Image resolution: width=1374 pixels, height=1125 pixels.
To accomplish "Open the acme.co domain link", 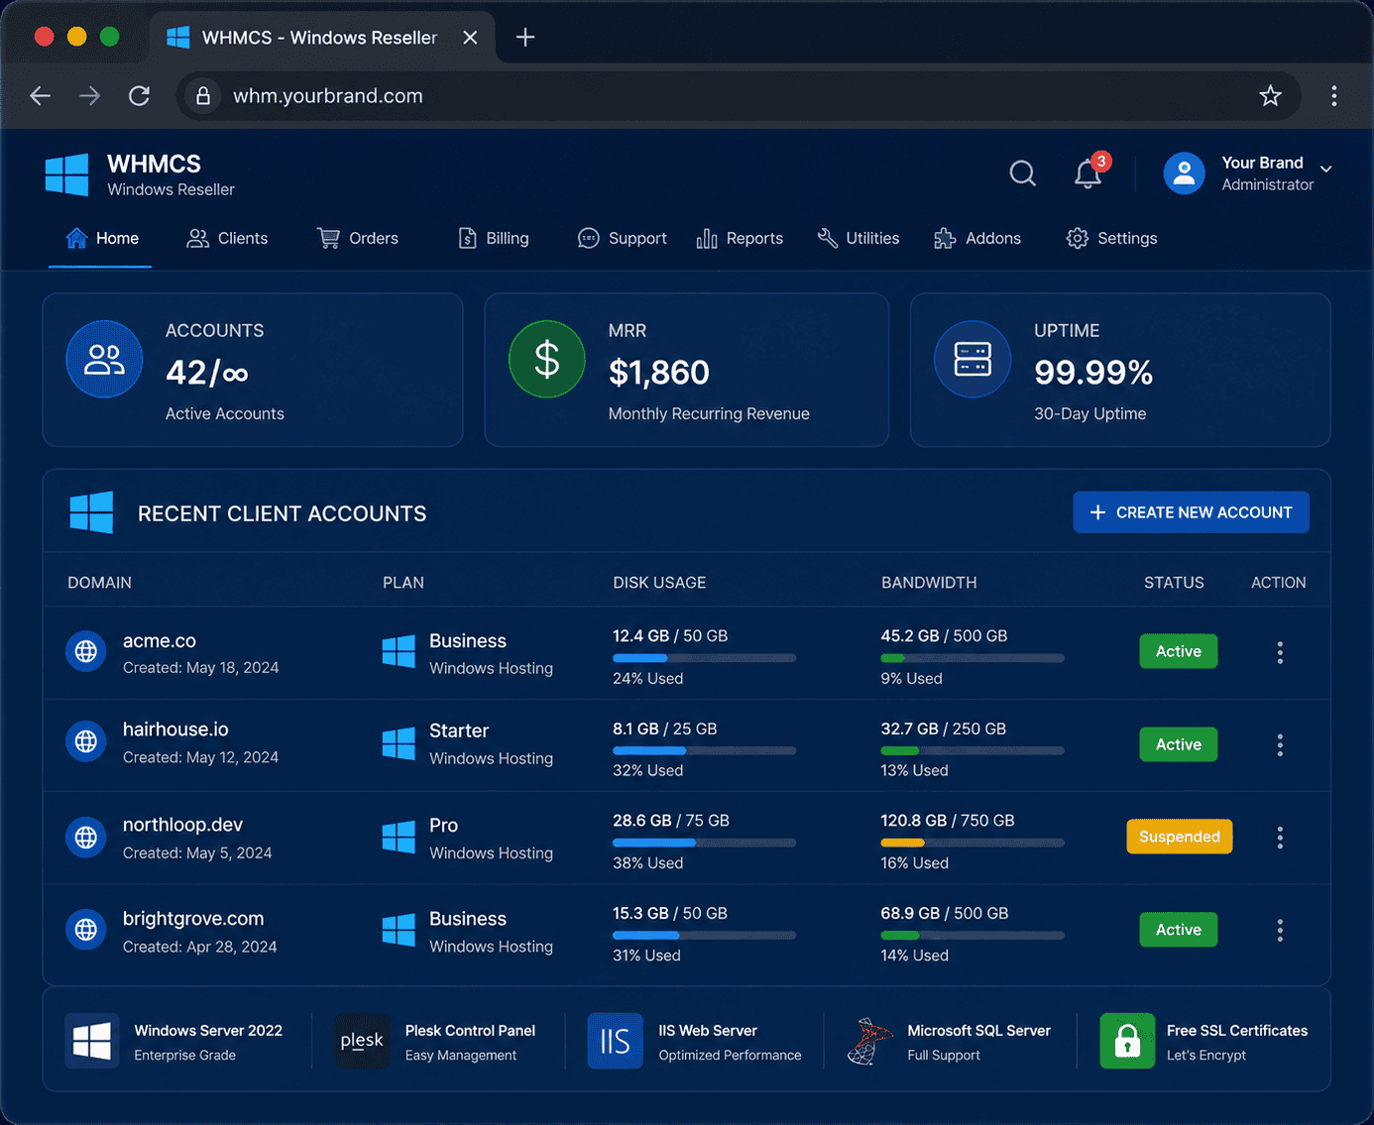I will coord(160,641).
